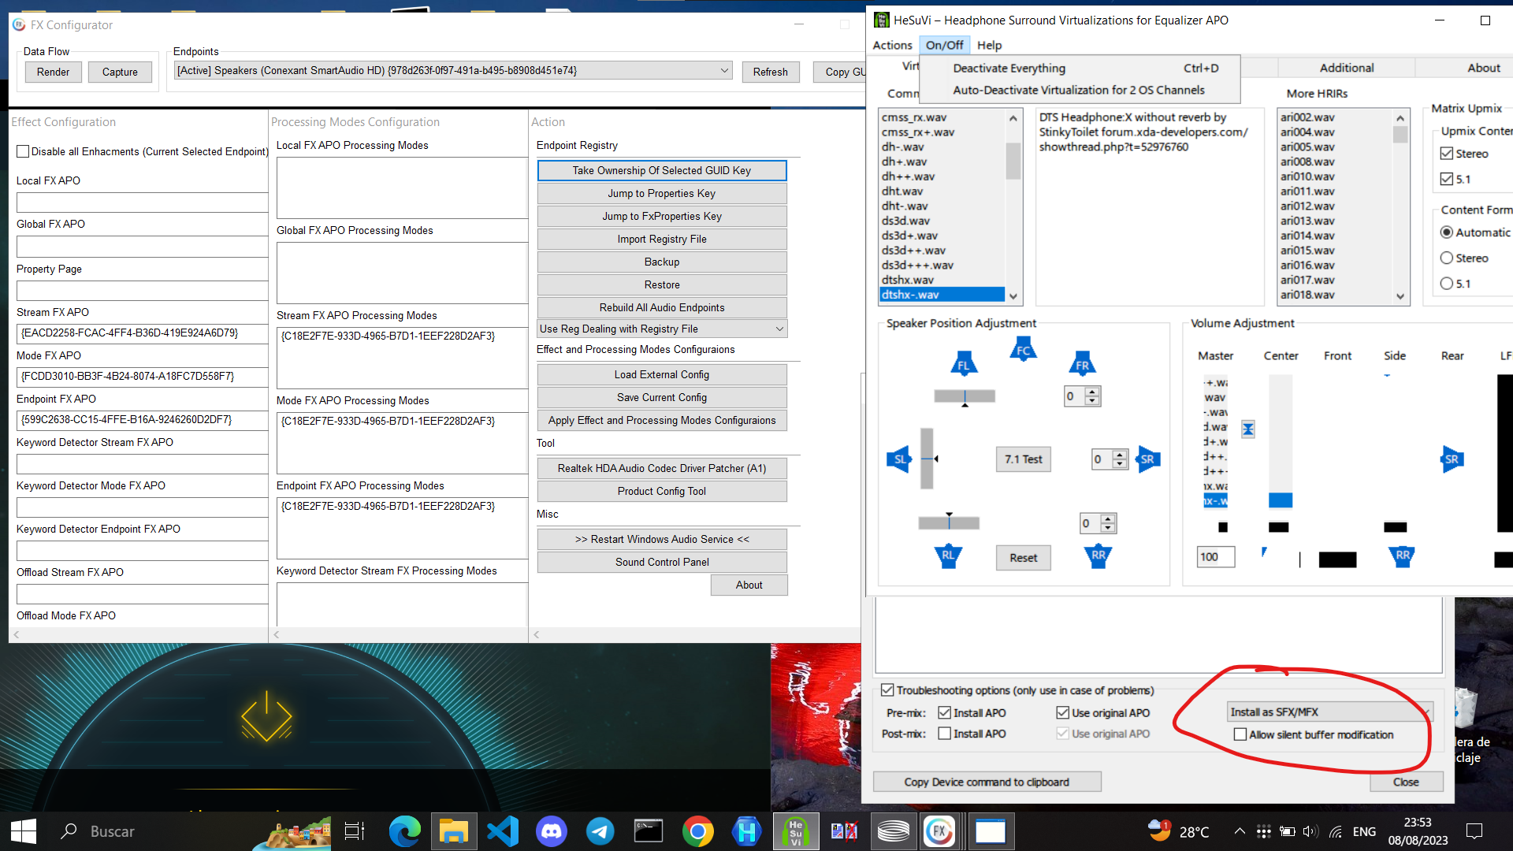
Task: Adjust the SL vertical position slider
Action: click(x=928, y=459)
